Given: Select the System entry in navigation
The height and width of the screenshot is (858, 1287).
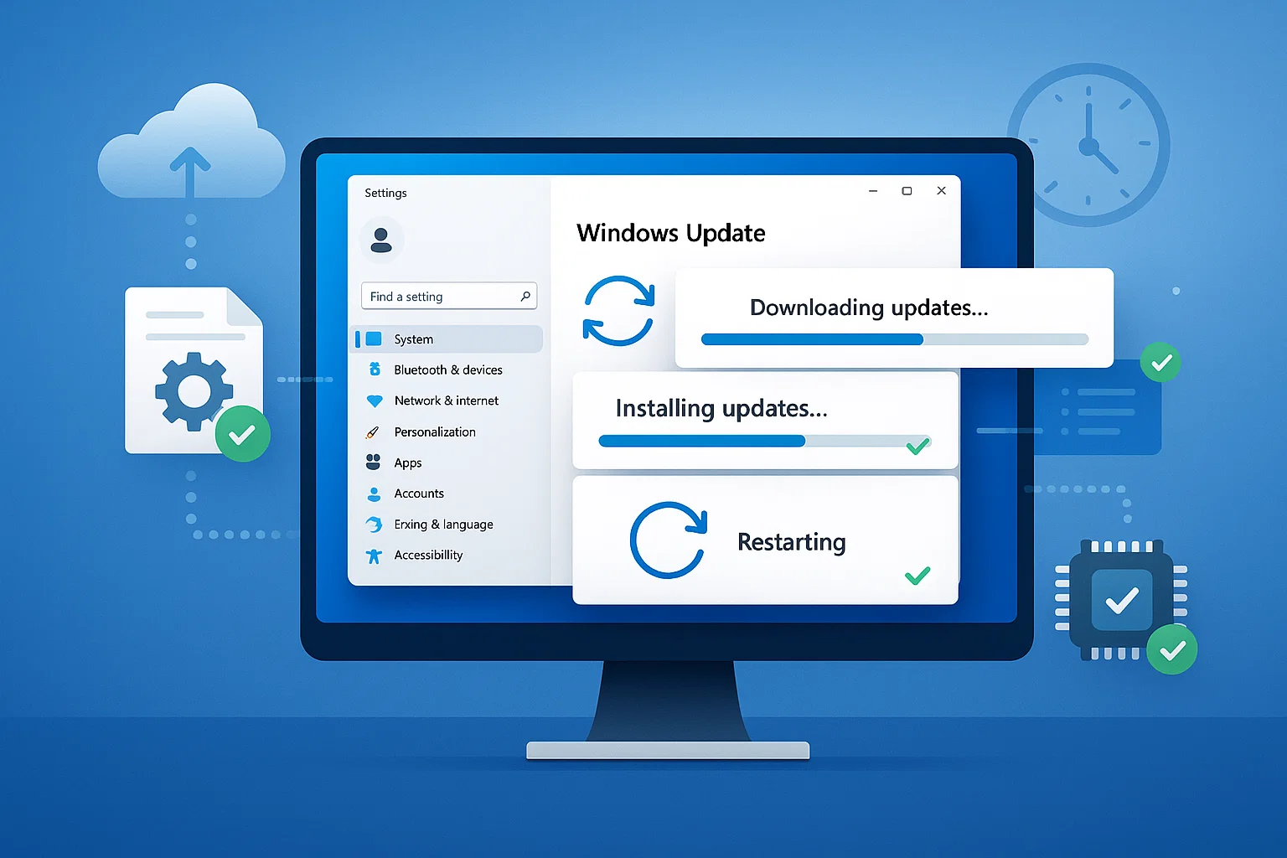Looking at the screenshot, I should click(412, 339).
